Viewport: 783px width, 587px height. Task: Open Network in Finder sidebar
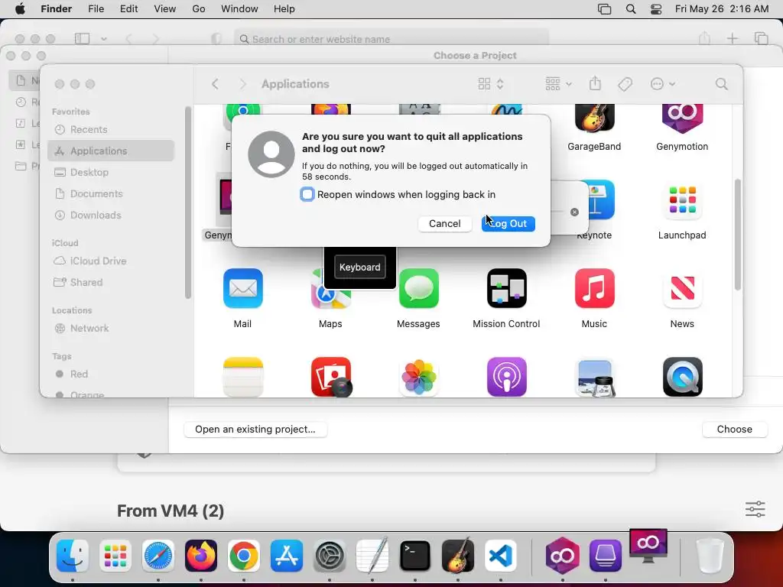(111, 328)
